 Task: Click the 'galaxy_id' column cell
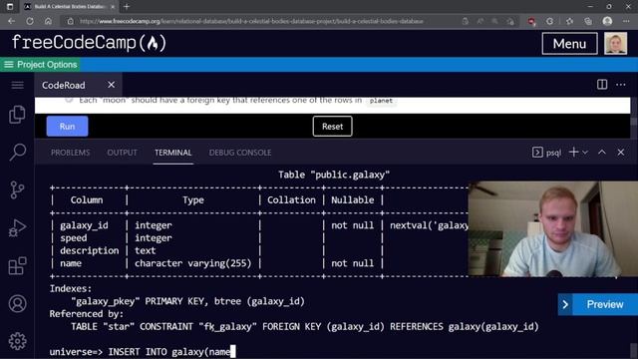coord(84,225)
